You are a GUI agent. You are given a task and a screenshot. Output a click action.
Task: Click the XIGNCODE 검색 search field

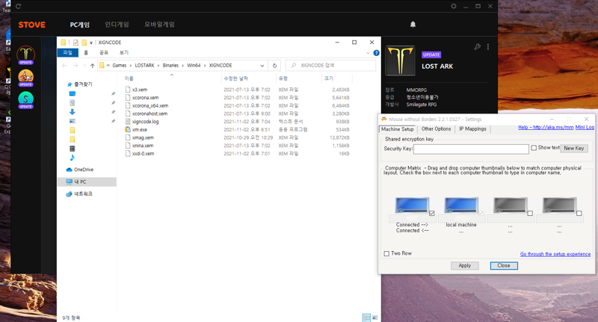(x=330, y=66)
